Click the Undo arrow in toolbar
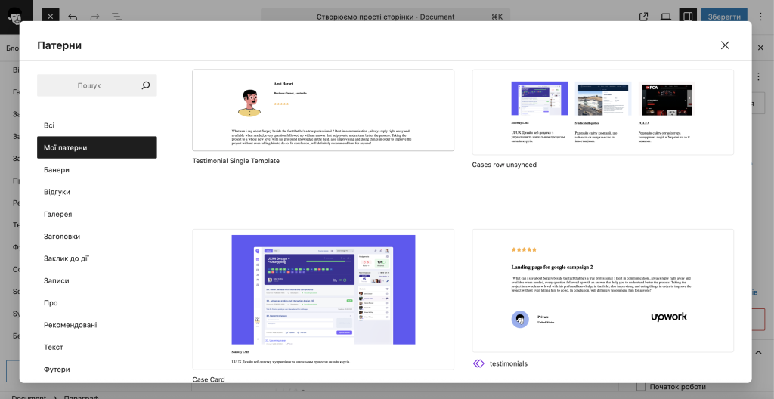Image resolution: width=774 pixels, height=399 pixels. 73,16
